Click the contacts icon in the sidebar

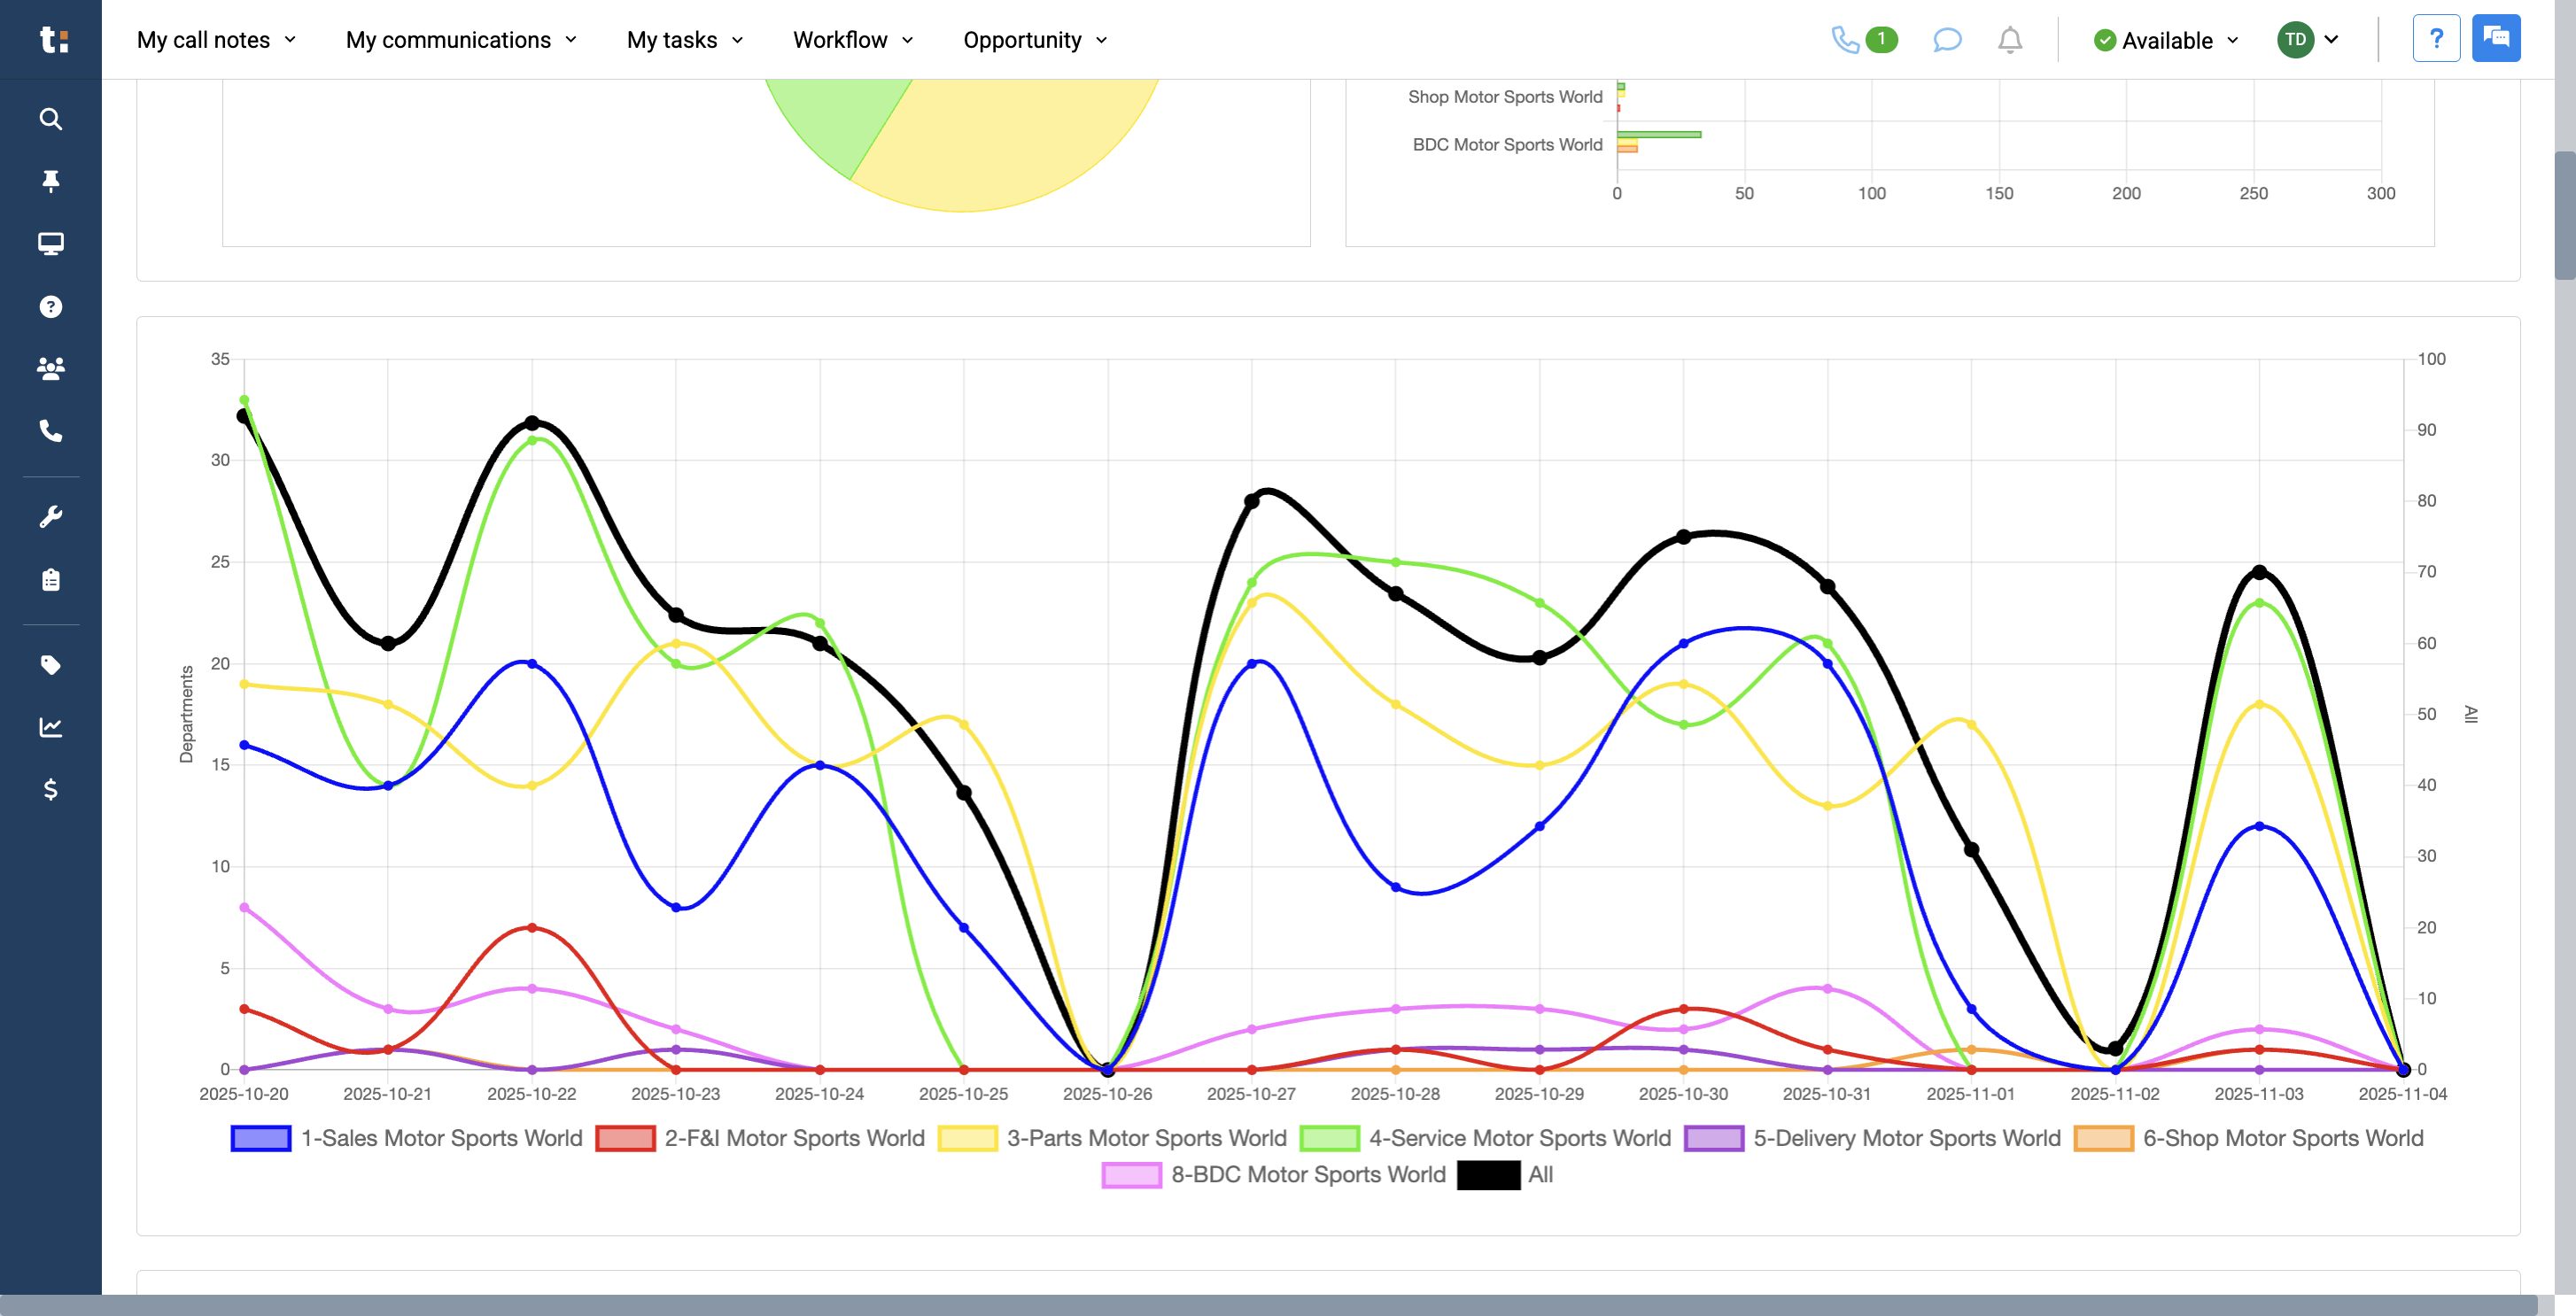(50, 368)
